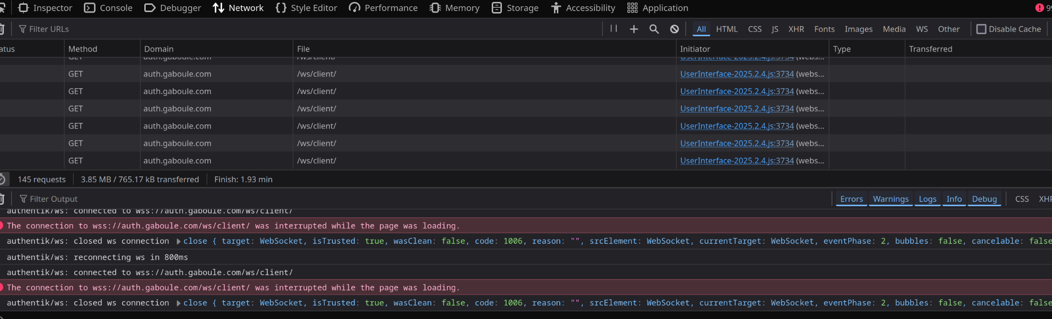This screenshot has width=1052, height=319.
Task: Open UserInterface-2025.2.4.js:3734 link in bottom row
Action: (736, 161)
